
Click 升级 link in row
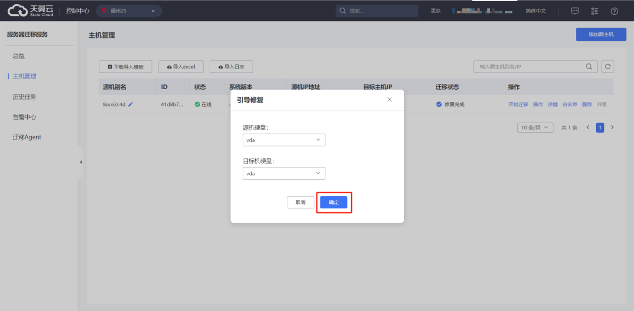pyautogui.click(x=602, y=104)
